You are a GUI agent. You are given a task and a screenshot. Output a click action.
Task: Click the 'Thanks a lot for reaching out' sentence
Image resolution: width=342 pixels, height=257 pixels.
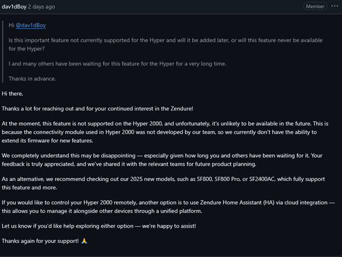(x=97, y=109)
